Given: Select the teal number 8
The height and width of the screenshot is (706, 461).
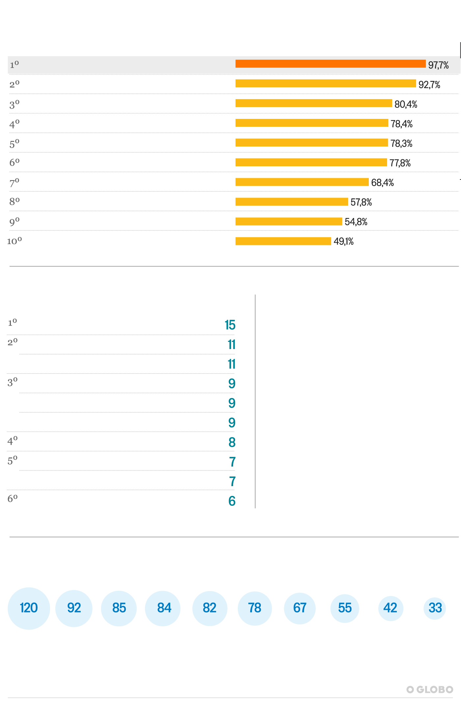Looking at the screenshot, I should tap(232, 442).
